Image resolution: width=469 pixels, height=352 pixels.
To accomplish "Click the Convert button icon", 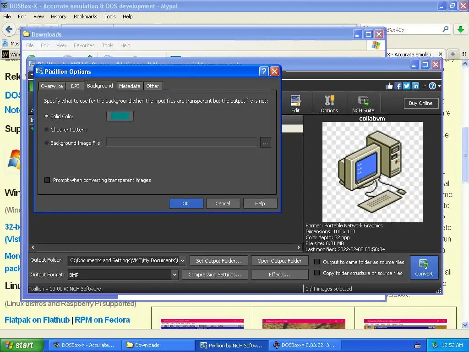I will click(x=424, y=267).
